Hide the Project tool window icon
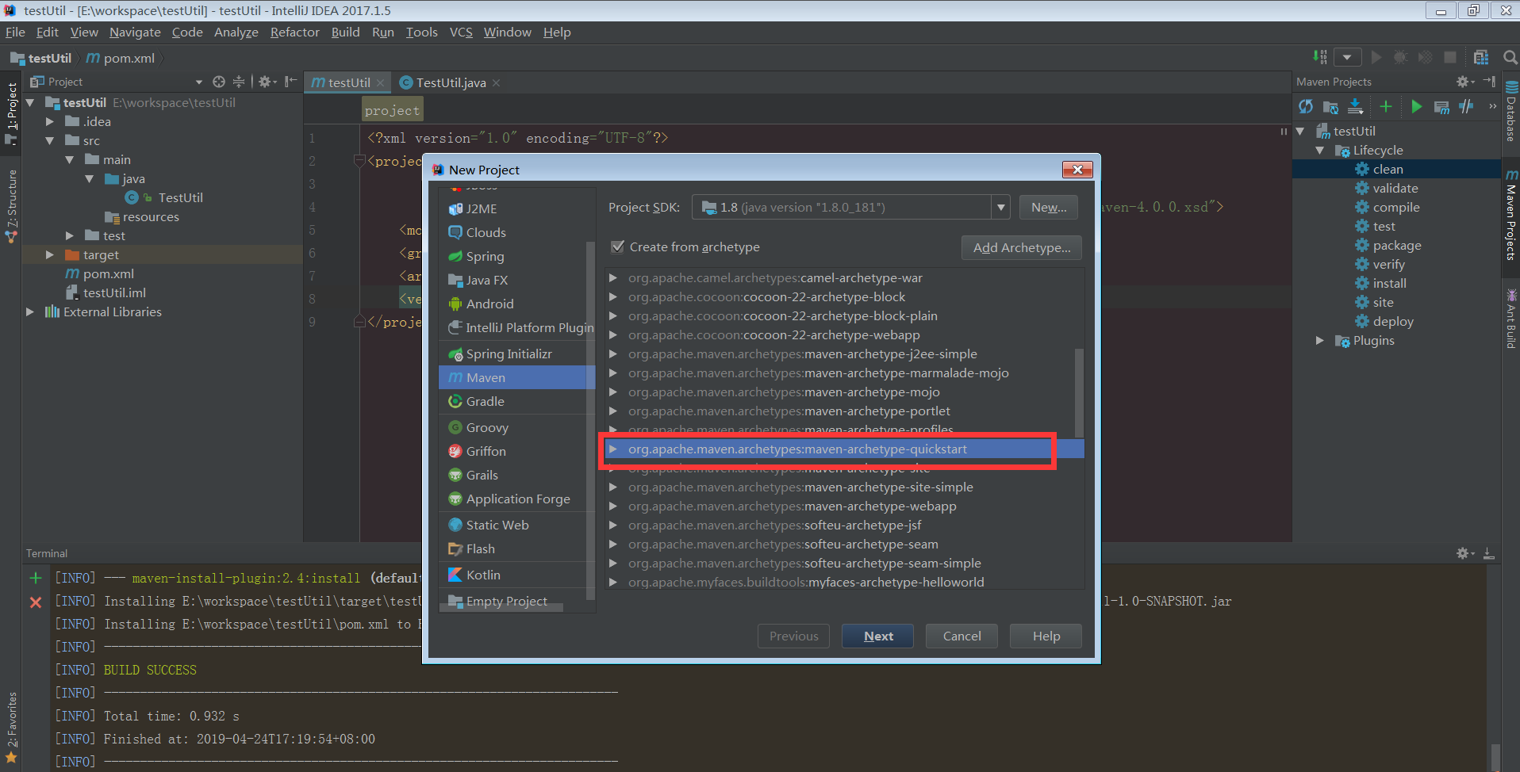The height and width of the screenshot is (772, 1520). (x=290, y=82)
